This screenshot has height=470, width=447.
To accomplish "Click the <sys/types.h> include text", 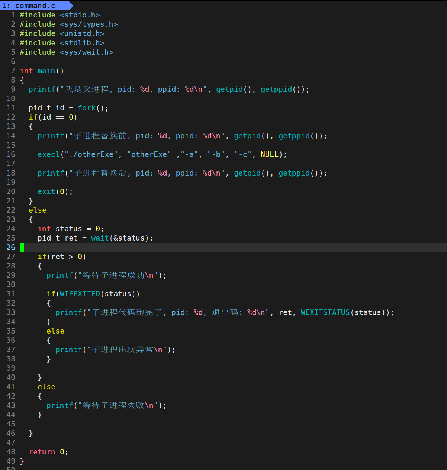I will (x=89, y=24).
